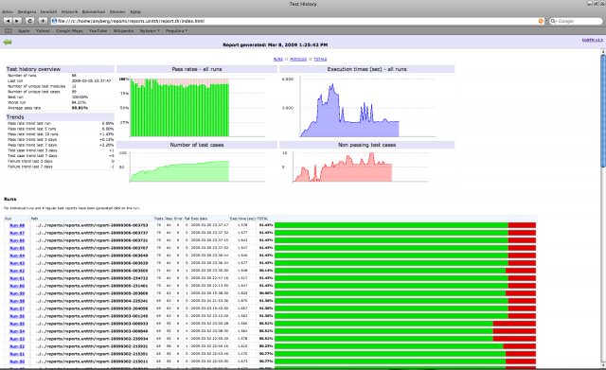The width and height of the screenshot is (606, 370).
Task: Open the Historik menu
Action: coord(69,12)
